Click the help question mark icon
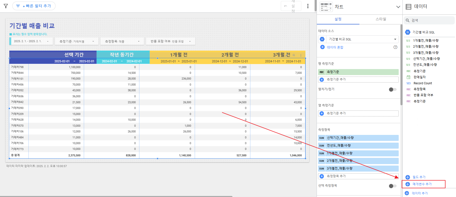The width and height of the screenshot is (456, 197). [x=395, y=47]
